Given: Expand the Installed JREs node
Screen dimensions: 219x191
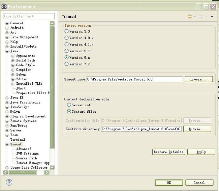Looking at the screenshot, I should point(13,84).
